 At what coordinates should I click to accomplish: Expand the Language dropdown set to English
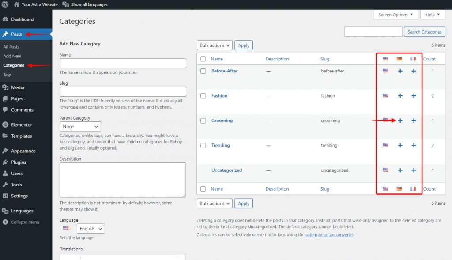(x=90, y=228)
